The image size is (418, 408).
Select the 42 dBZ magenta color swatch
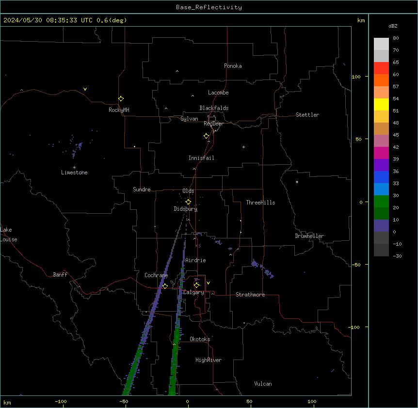coord(381,153)
